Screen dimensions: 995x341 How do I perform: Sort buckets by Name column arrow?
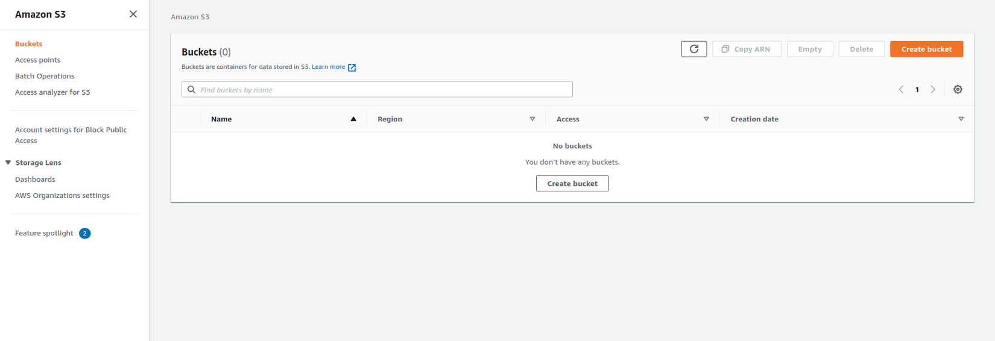coord(353,119)
